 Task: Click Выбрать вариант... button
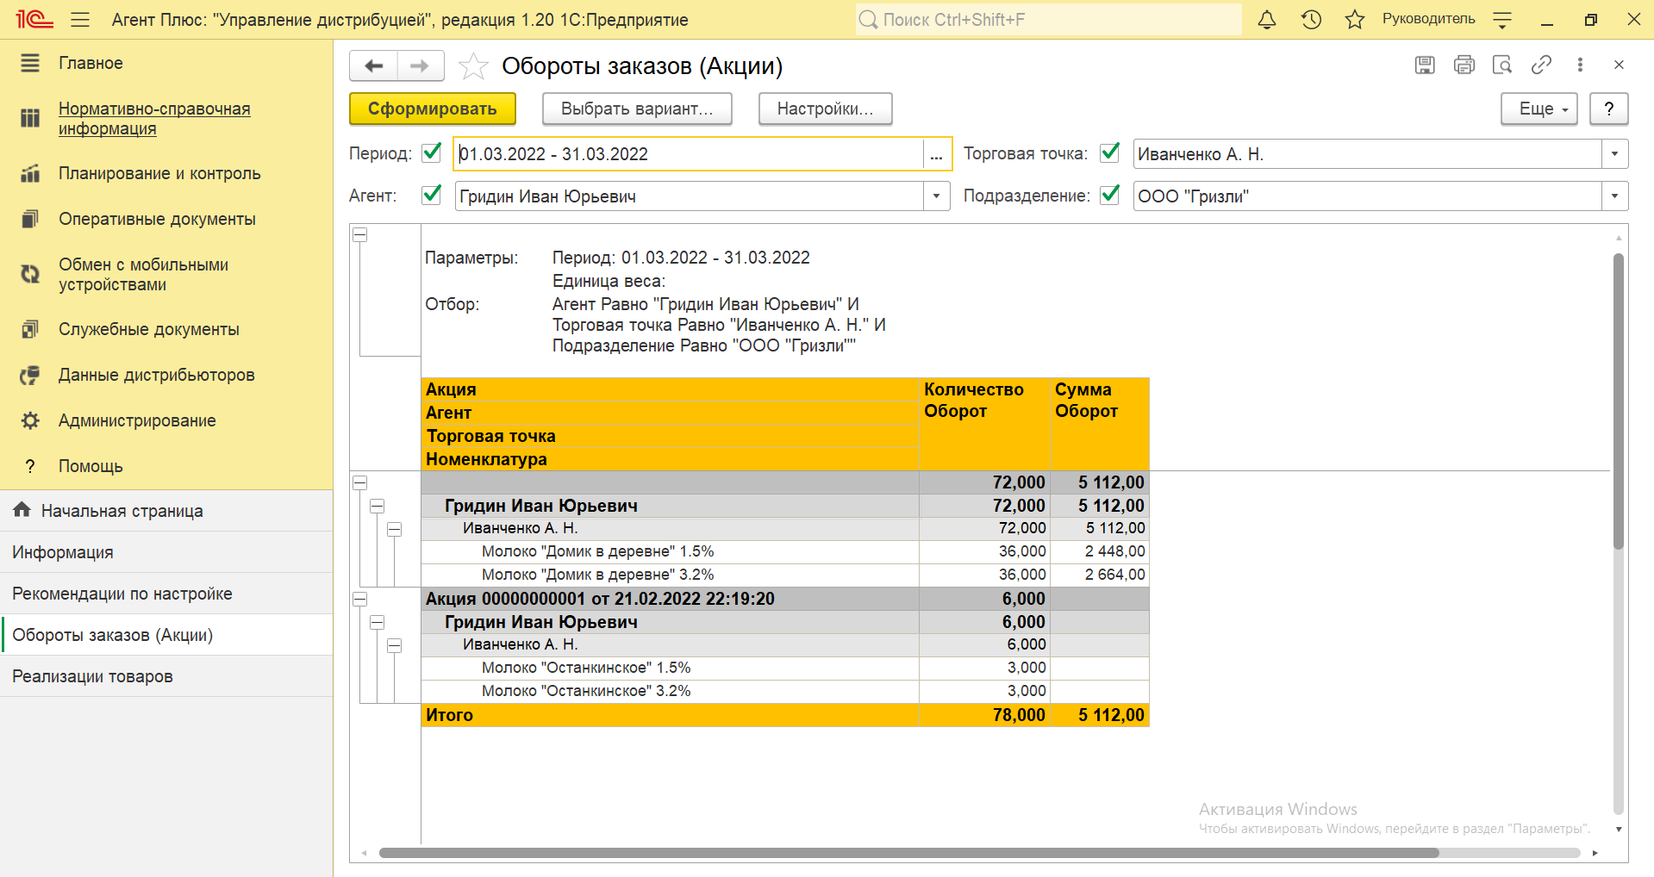[x=637, y=109]
